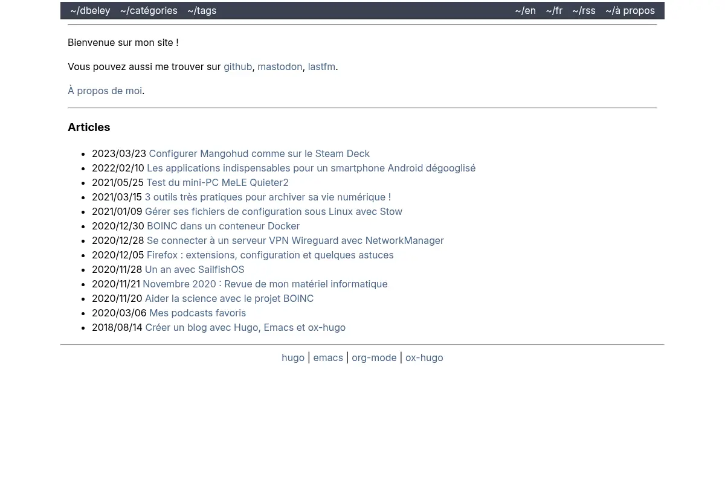Switch site language to ~/en

pos(525,10)
